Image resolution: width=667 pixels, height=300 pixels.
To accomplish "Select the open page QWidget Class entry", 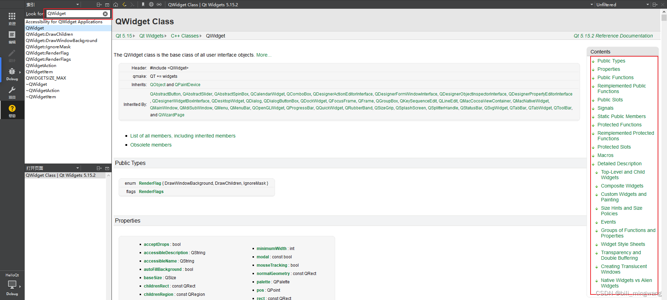I will point(65,175).
